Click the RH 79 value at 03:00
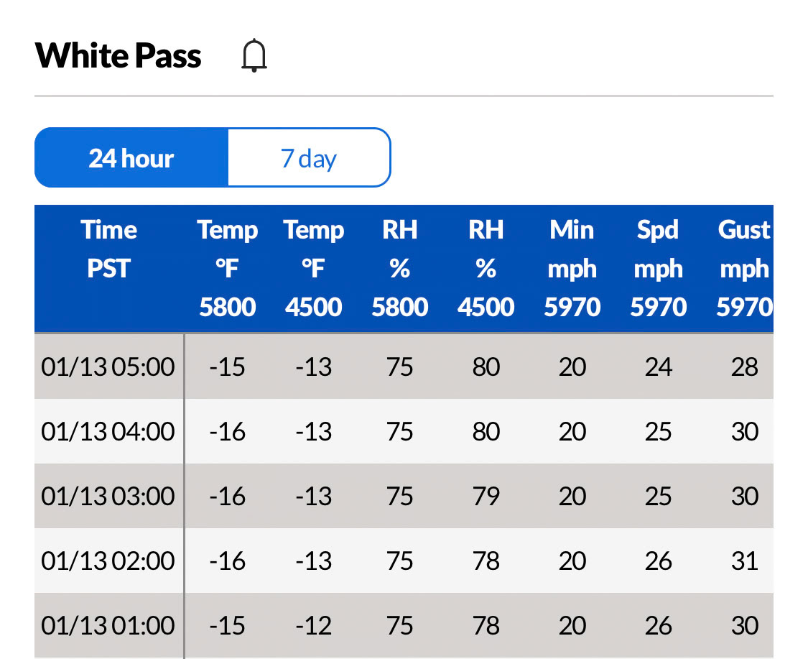 pos(486,496)
